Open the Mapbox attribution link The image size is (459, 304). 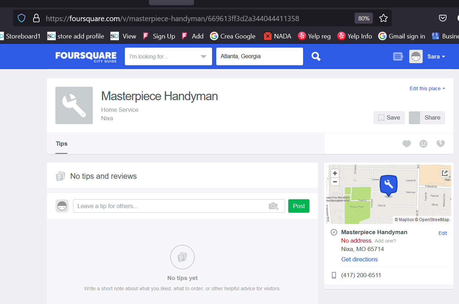[x=404, y=220]
